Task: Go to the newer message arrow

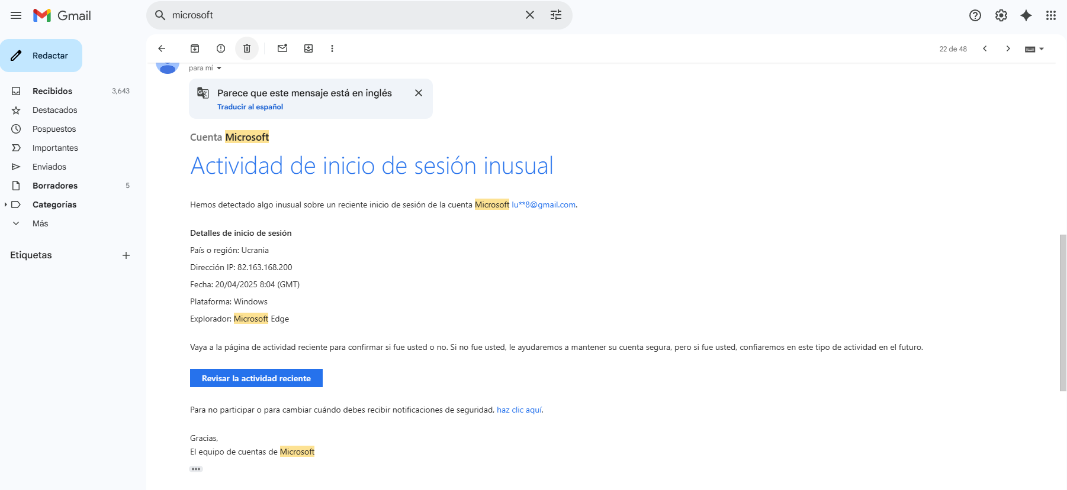Action: 985,48
